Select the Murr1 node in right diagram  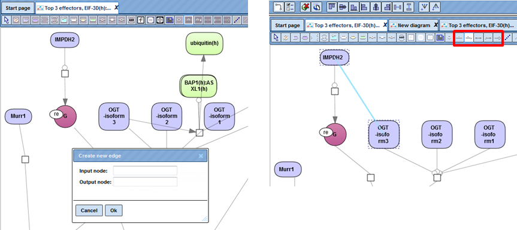point(288,170)
